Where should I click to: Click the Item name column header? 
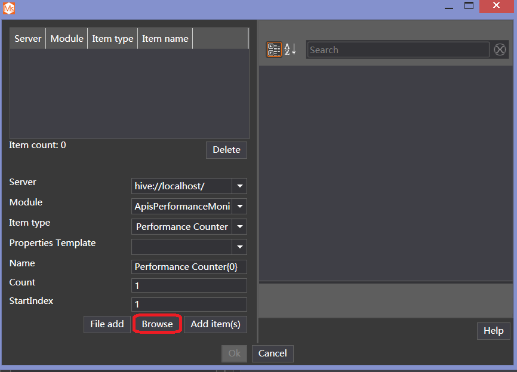(x=165, y=38)
